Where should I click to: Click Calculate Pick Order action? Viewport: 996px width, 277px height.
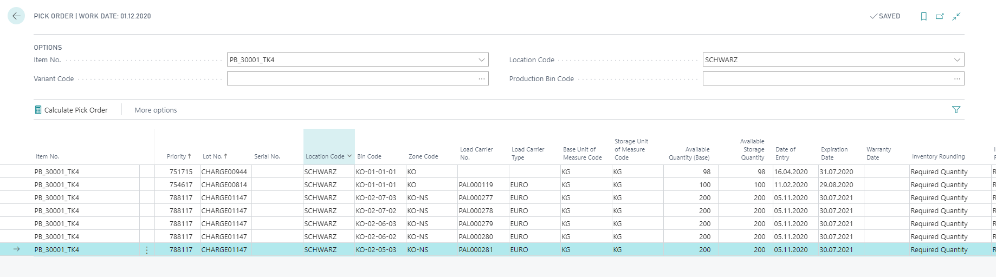(x=71, y=110)
